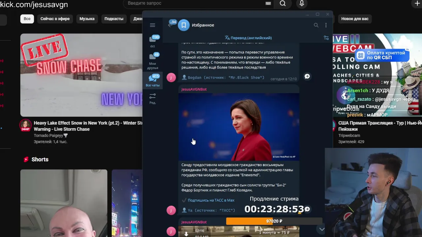Image resolution: width=422 pixels, height=237 pixels.
Task: Open the bald woman Shorts thumbnail
Action: coord(64,203)
